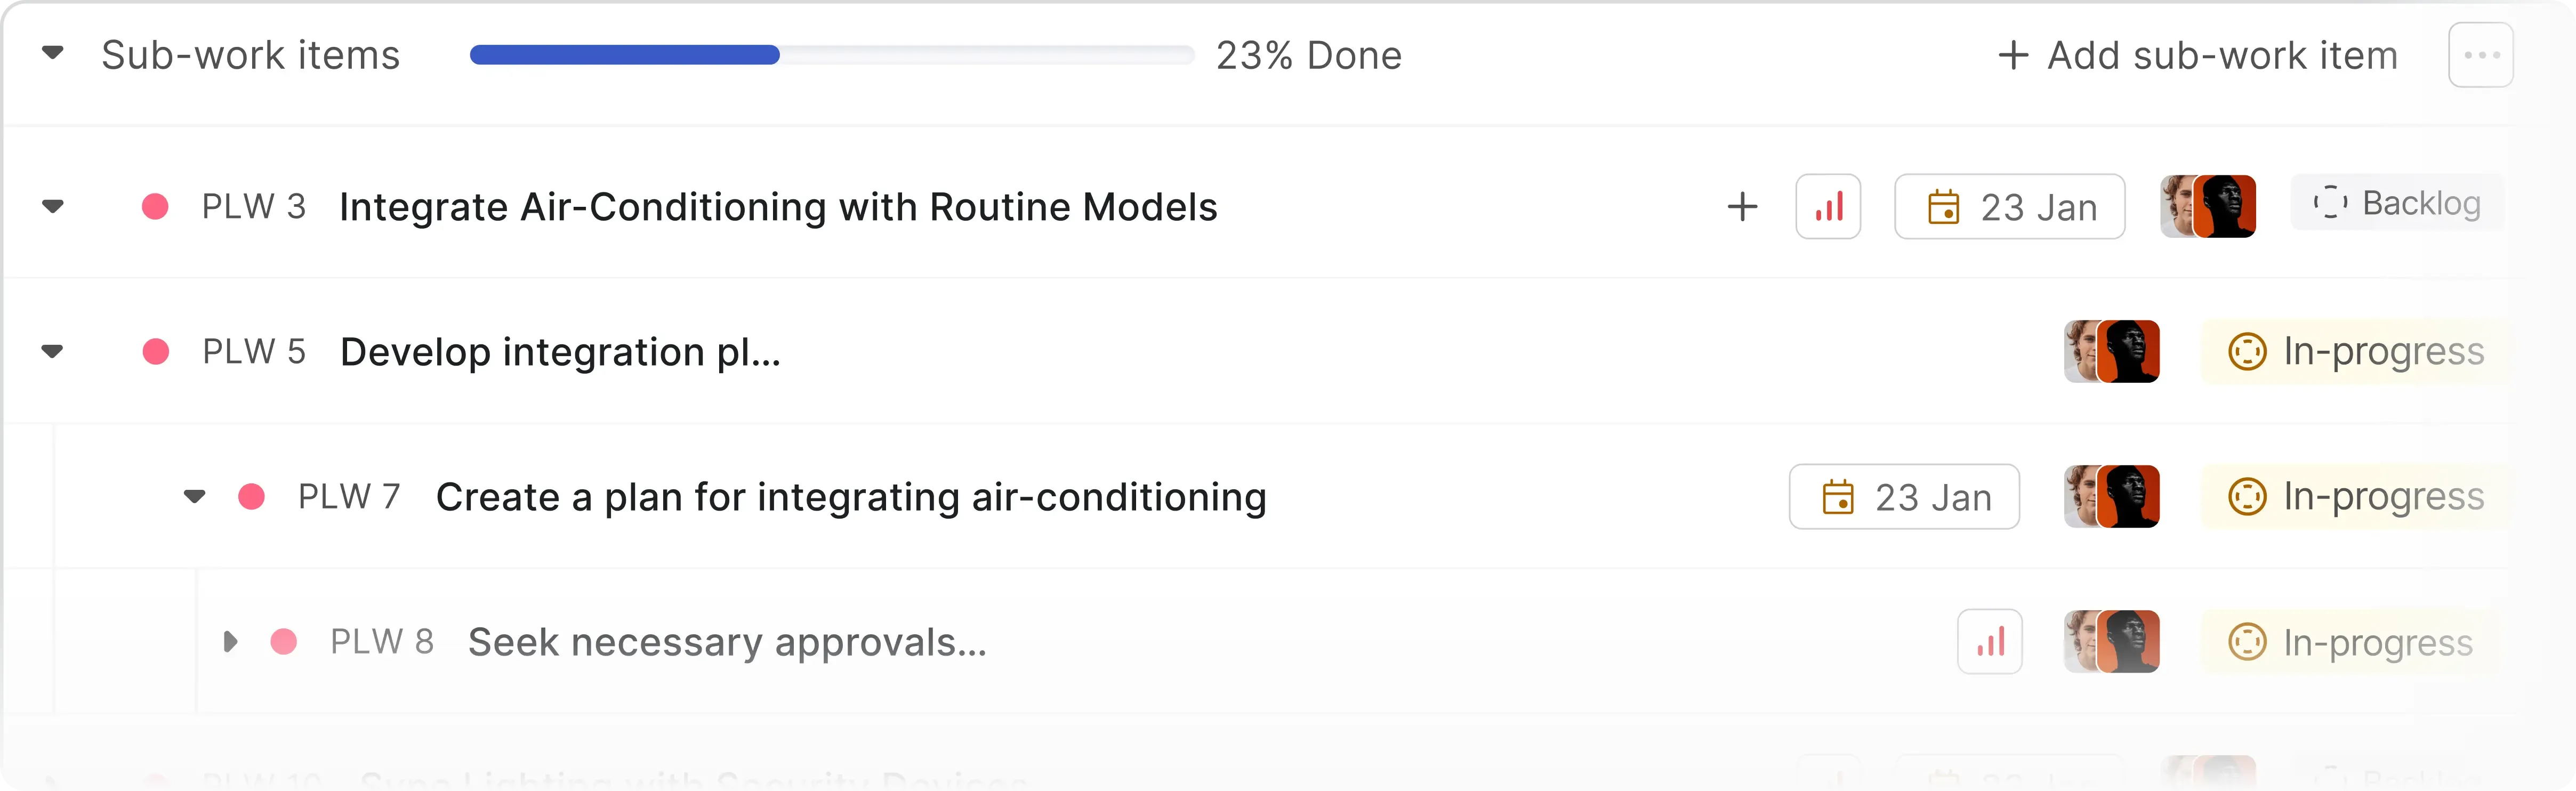Collapse the PLW 7 nested item
Screen dimensions: 2576x791
click(x=195, y=497)
